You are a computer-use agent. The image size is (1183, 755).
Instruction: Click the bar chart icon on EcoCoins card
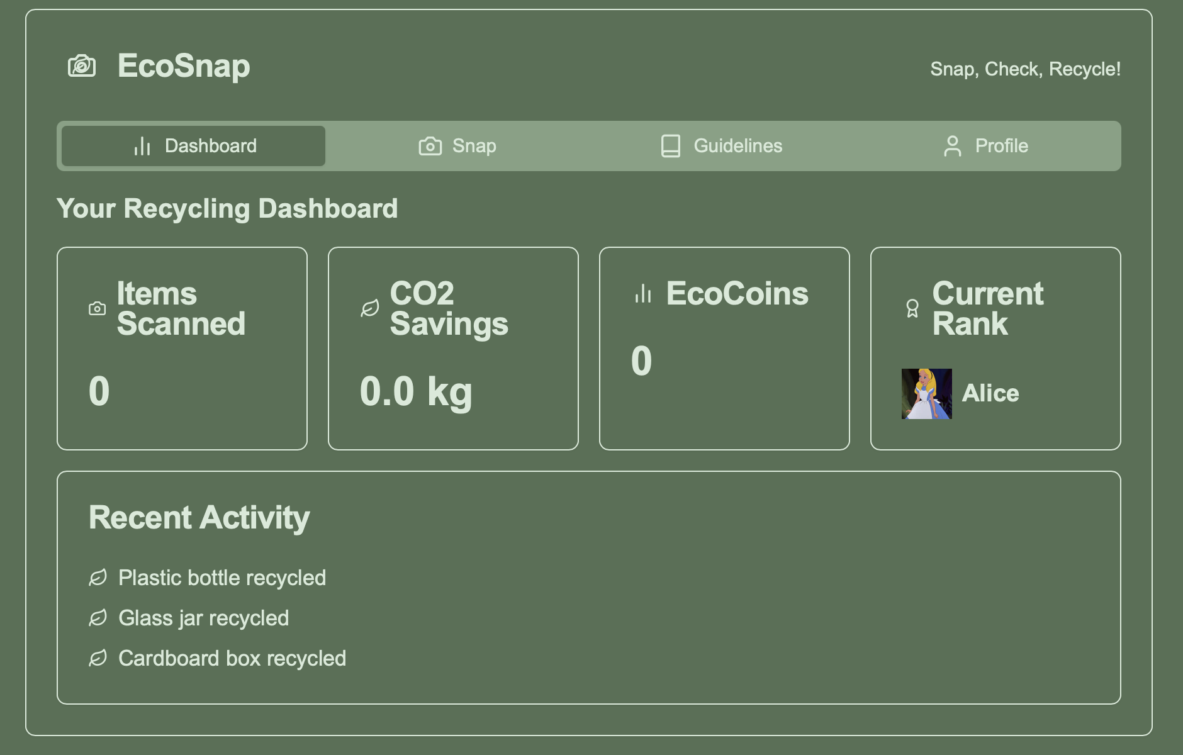(x=642, y=293)
